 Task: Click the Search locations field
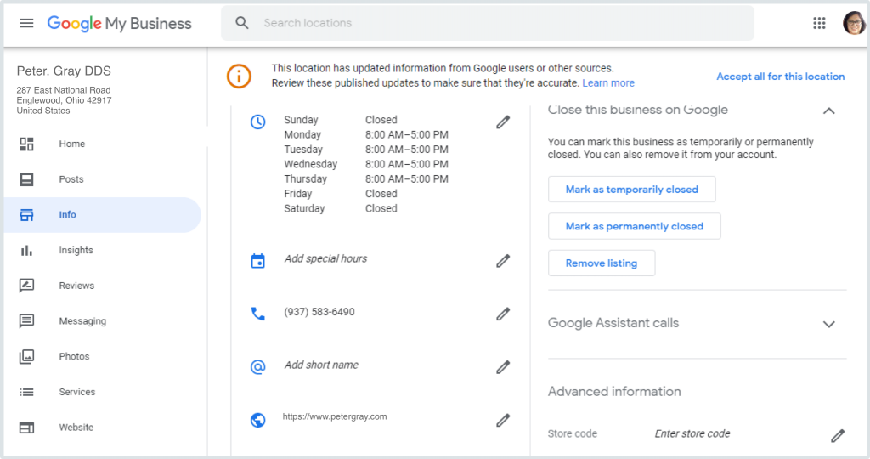point(501,23)
